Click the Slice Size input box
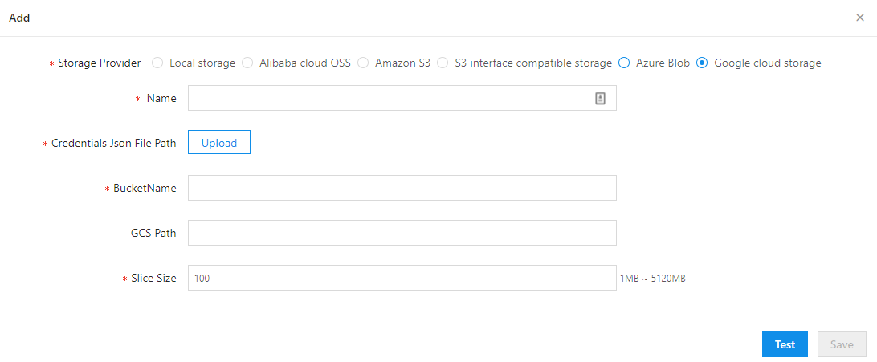The image size is (877, 362). (402, 278)
